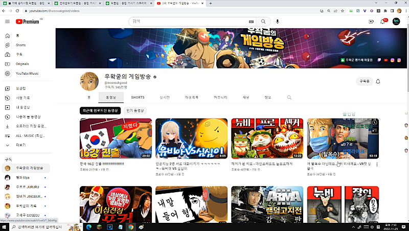The image size is (409, 231).
Task: Open the Windows Start menu
Action: tap(4, 227)
